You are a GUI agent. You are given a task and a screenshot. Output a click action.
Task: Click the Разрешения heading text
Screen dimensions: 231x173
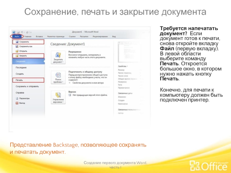75,52
